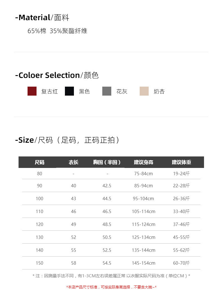The width and height of the screenshot is (222, 307).
Task: Click the 复古红 dark red color swatch
Action: pos(32,91)
